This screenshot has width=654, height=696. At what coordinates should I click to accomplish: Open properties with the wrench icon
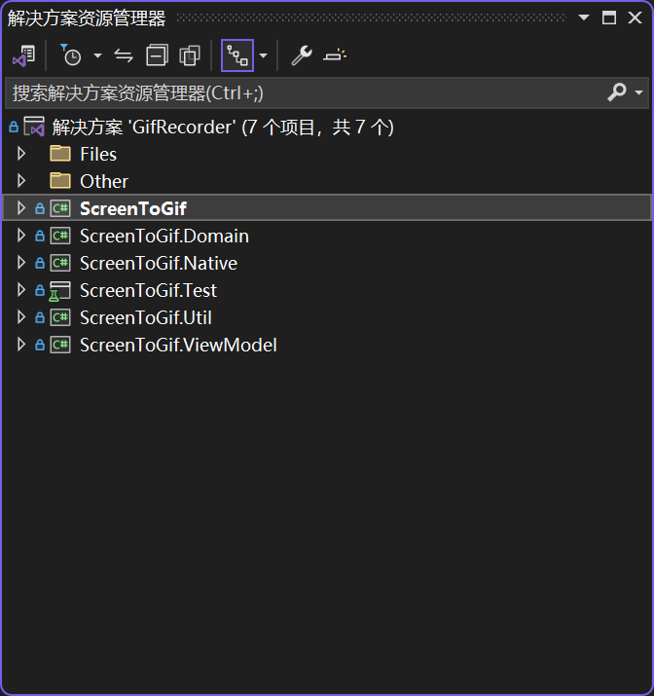302,55
